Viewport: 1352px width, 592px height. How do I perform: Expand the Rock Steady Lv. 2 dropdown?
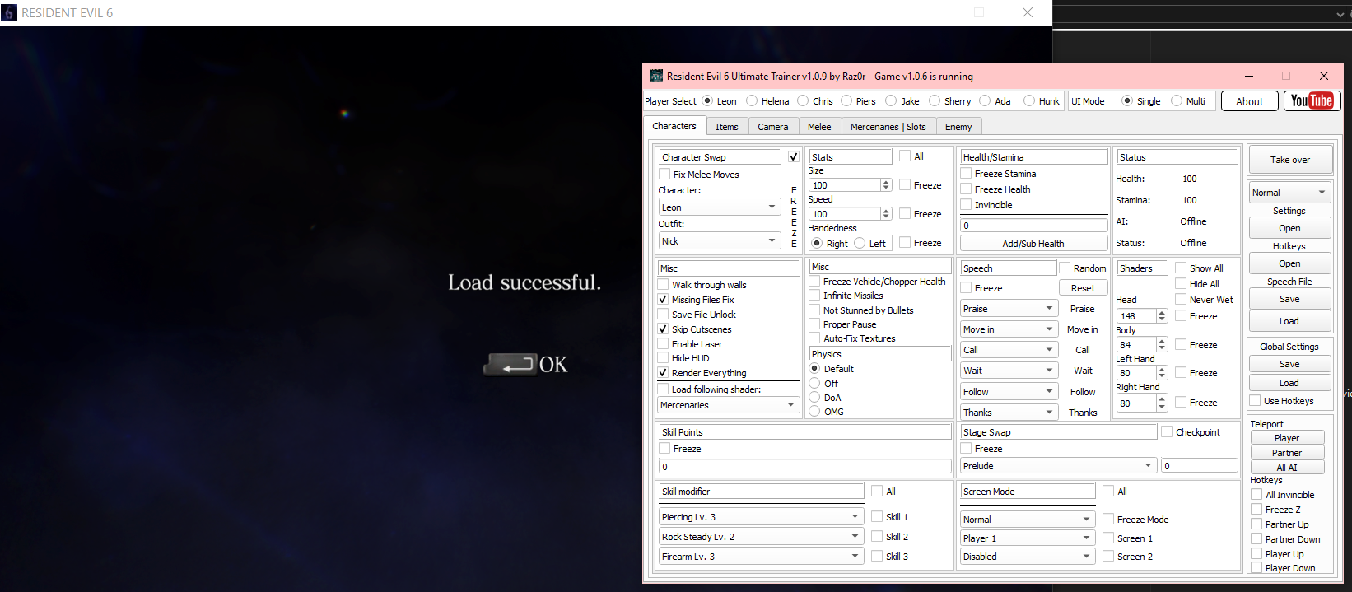pyautogui.click(x=760, y=537)
